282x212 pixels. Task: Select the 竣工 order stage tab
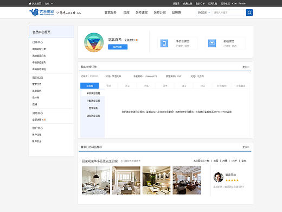click(203, 86)
